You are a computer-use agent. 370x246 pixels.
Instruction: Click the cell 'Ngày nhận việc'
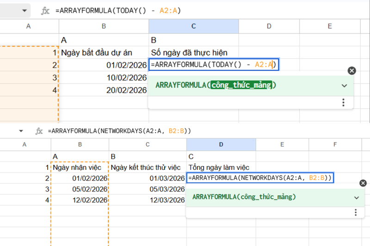[80, 168]
